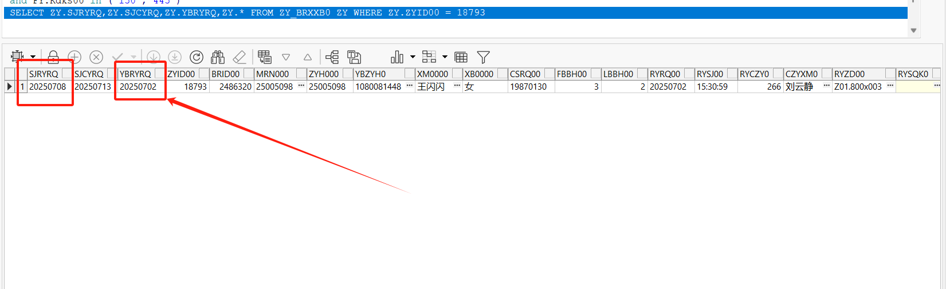The image size is (946, 289).
Task: Click the RYSQK0 column header
Action: click(918, 74)
